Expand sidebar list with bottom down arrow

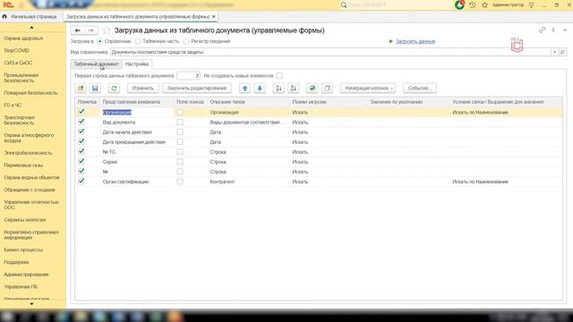(x=32, y=304)
